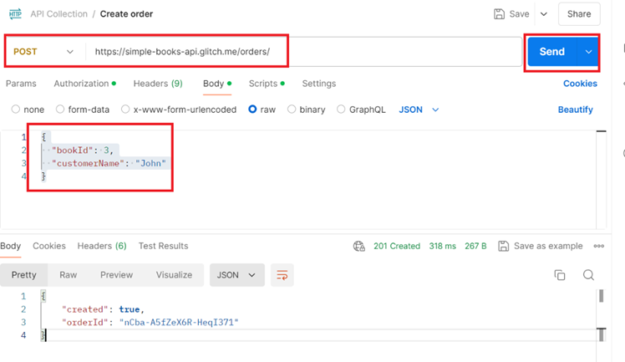Click the response vertical scrollbar
Screen dimensions: 625x362
601,297
